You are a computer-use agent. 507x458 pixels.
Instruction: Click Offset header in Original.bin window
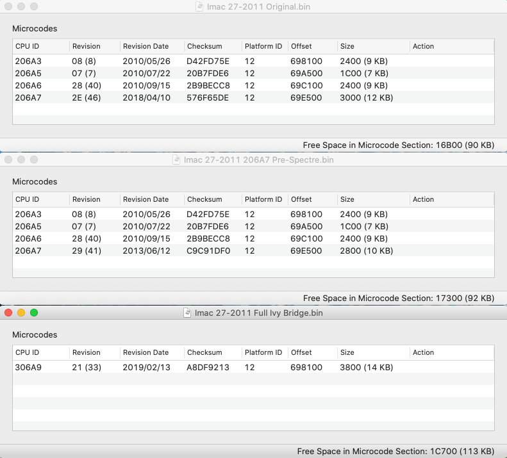click(x=313, y=46)
